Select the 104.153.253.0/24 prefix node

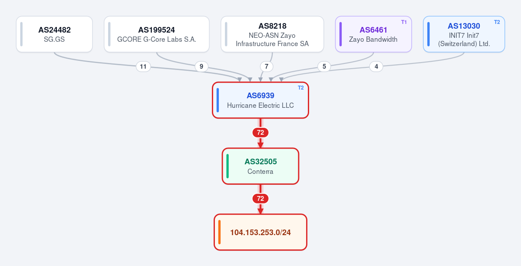coord(260,232)
